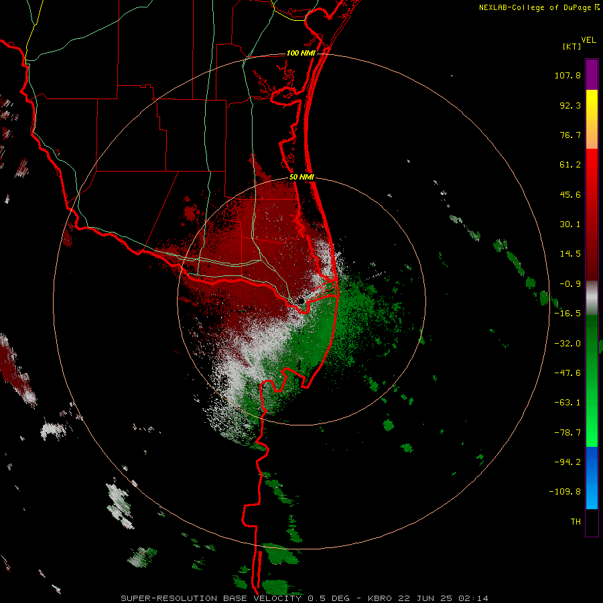Image resolution: width=603 pixels, height=603 pixels.
Task: Select the -63.1 scale value
Action: coord(567,403)
